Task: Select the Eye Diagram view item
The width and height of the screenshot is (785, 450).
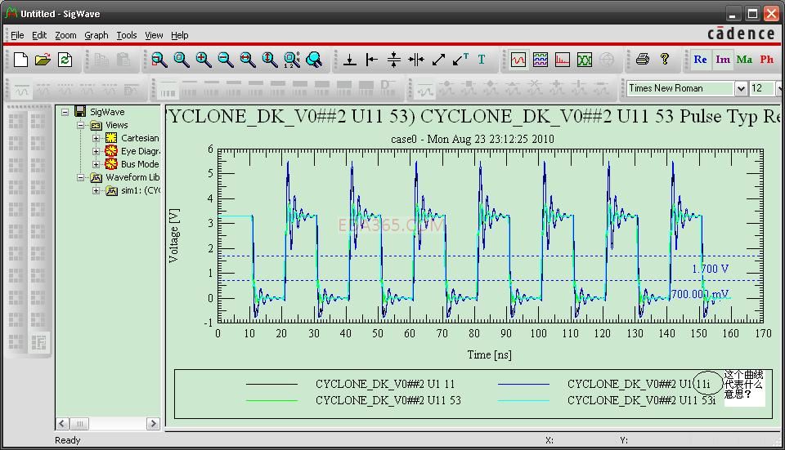Action: click(x=139, y=151)
